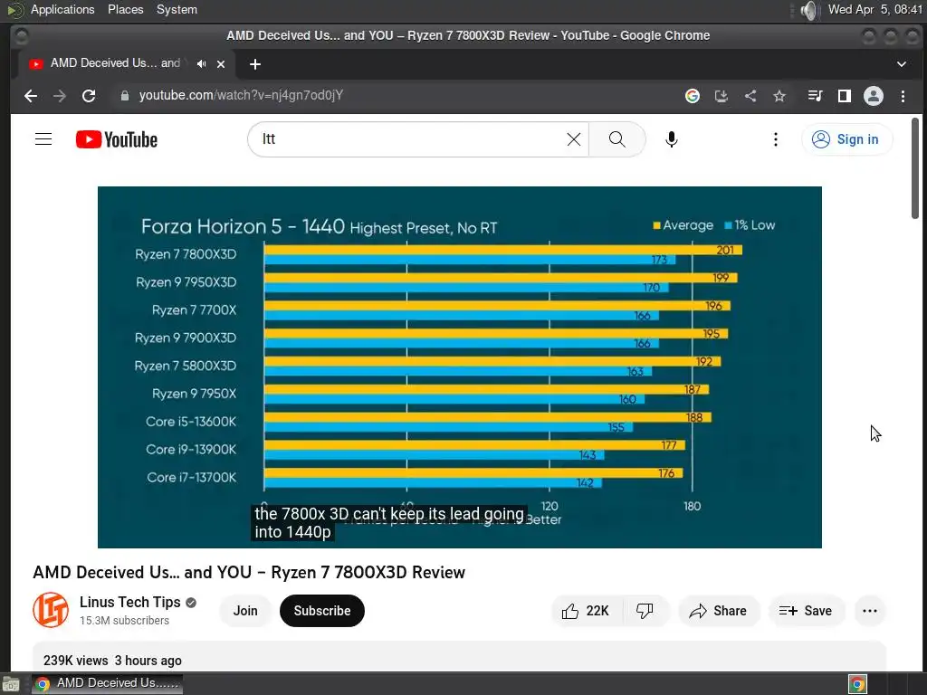Open YouTube settings three-dot menu
This screenshot has width=927, height=695.
(x=775, y=139)
